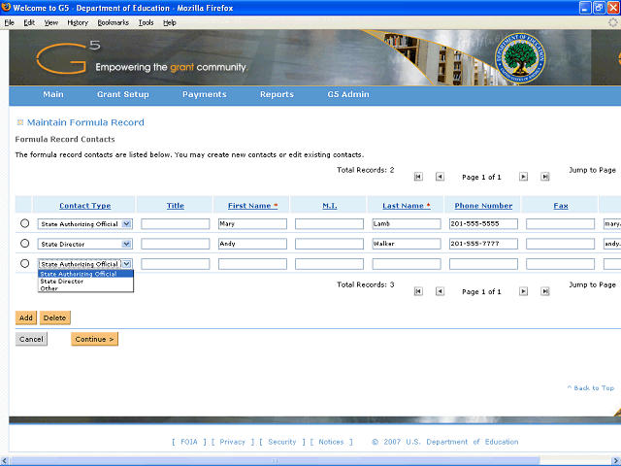Click the horizontal scrollbar right arrow
This screenshot has width=621, height=466.
pyautogui.click(x=616, y=461)
